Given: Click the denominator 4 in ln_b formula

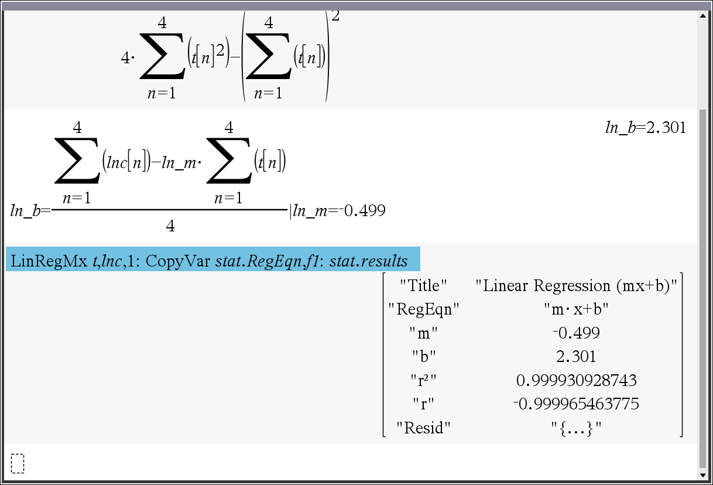Looking at the screenshot, I should (x=170, y=226).
